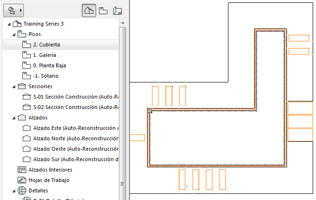This screenshot has height=200, width=316.
Task: Click the Training Series 3 house icon
Action: (x=17, y=24)
